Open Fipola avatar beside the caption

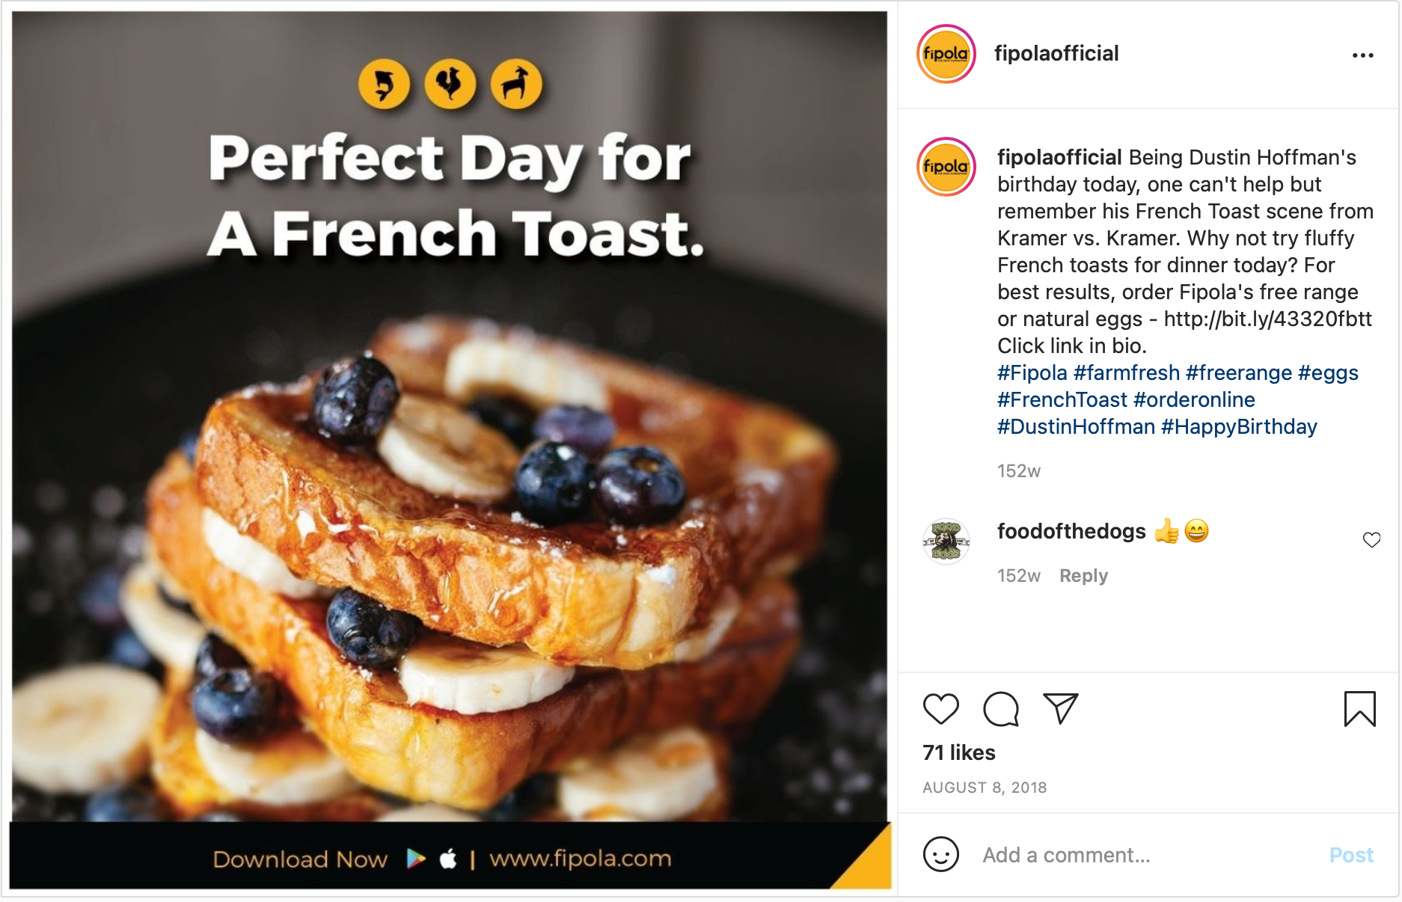click(946, 167)
